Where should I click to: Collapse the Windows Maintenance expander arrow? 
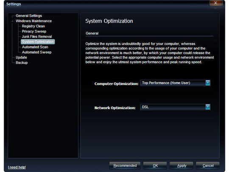click(x=13, y=21)
